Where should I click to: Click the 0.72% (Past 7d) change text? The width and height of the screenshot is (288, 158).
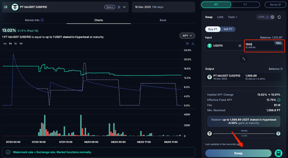click(x=28, y=31)
